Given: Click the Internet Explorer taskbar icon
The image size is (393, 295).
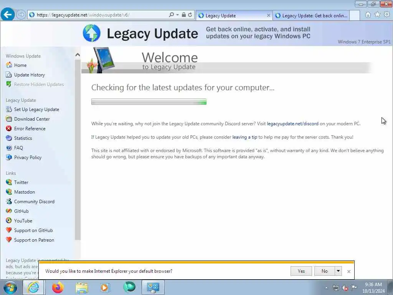Looking at the screenshot, I should point(33,287).
